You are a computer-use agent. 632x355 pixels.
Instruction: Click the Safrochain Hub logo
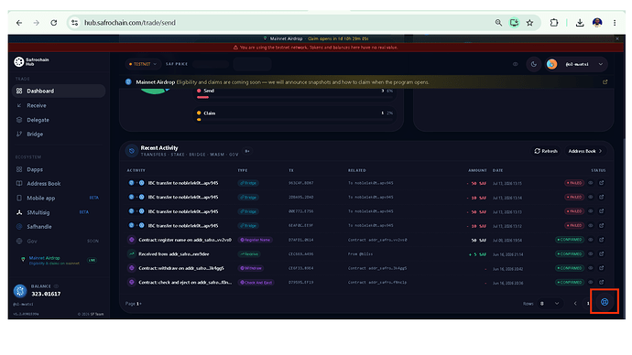[31, 61]
